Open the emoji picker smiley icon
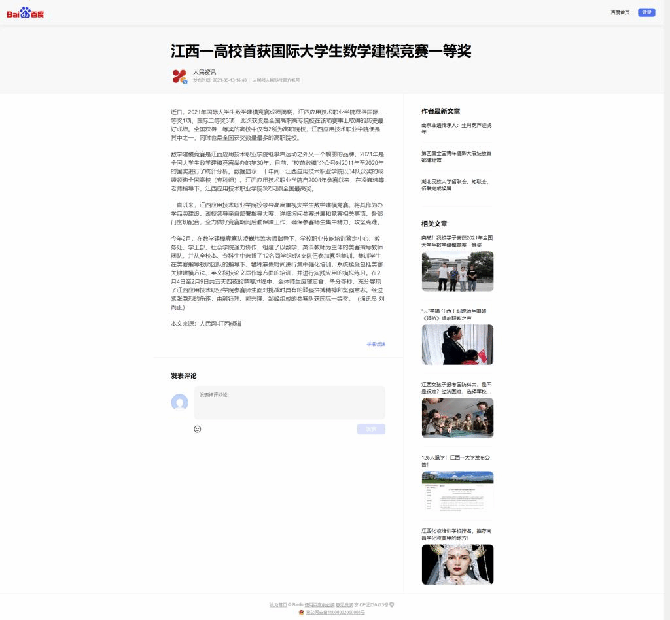The image size is (670, 620). click(x=198, y=429)
